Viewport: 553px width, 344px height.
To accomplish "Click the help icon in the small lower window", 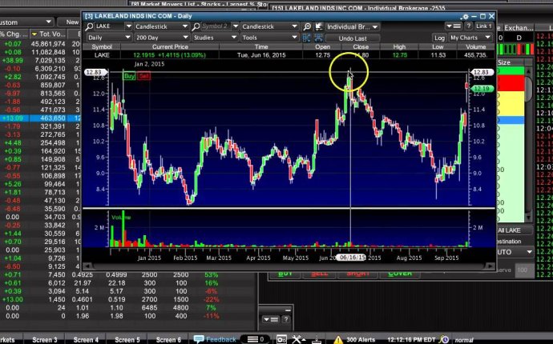I will 286,319.
